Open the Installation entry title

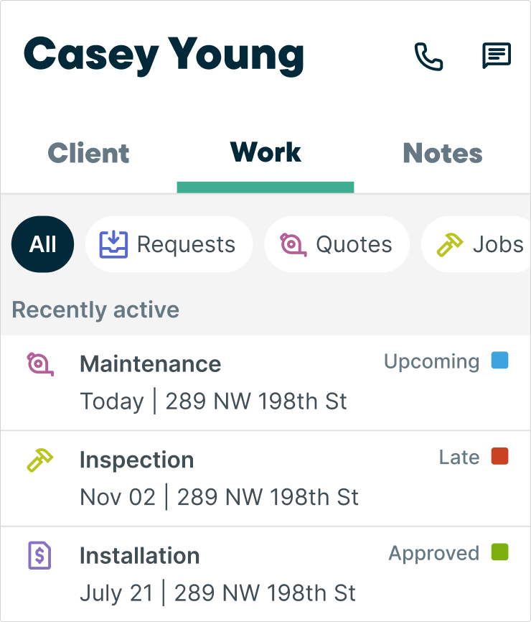pyautogui.click(x=140, y=556)
